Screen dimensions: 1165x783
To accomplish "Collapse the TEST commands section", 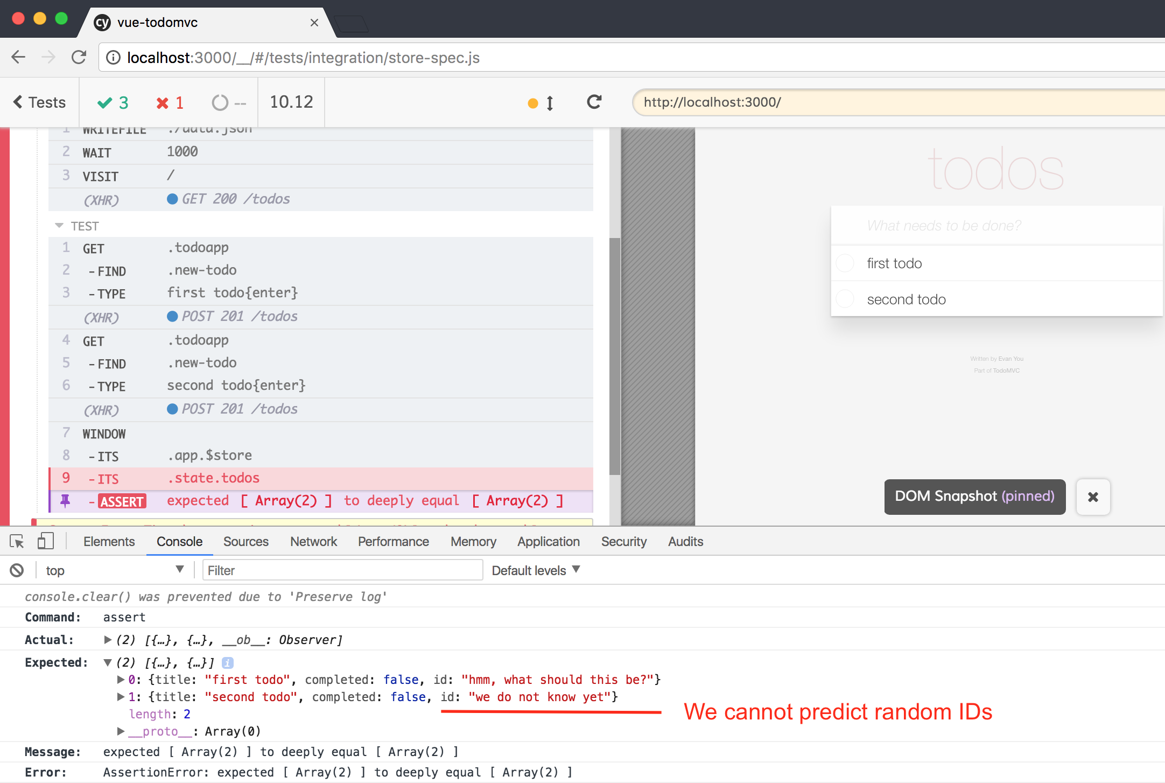I will point(59,226).
